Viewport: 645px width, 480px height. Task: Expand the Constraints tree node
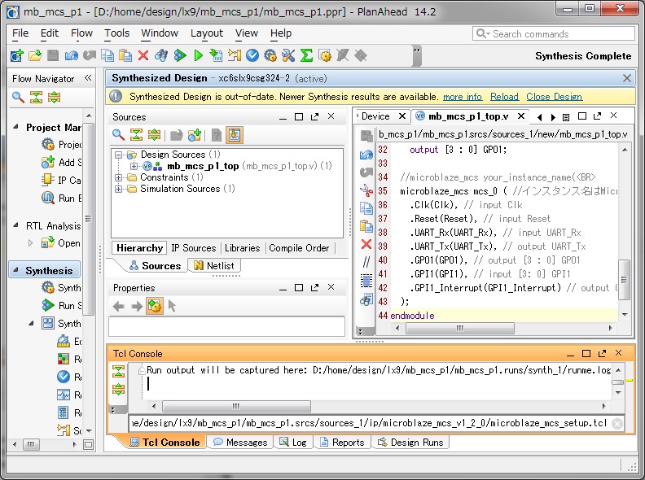tap(118, 177)
